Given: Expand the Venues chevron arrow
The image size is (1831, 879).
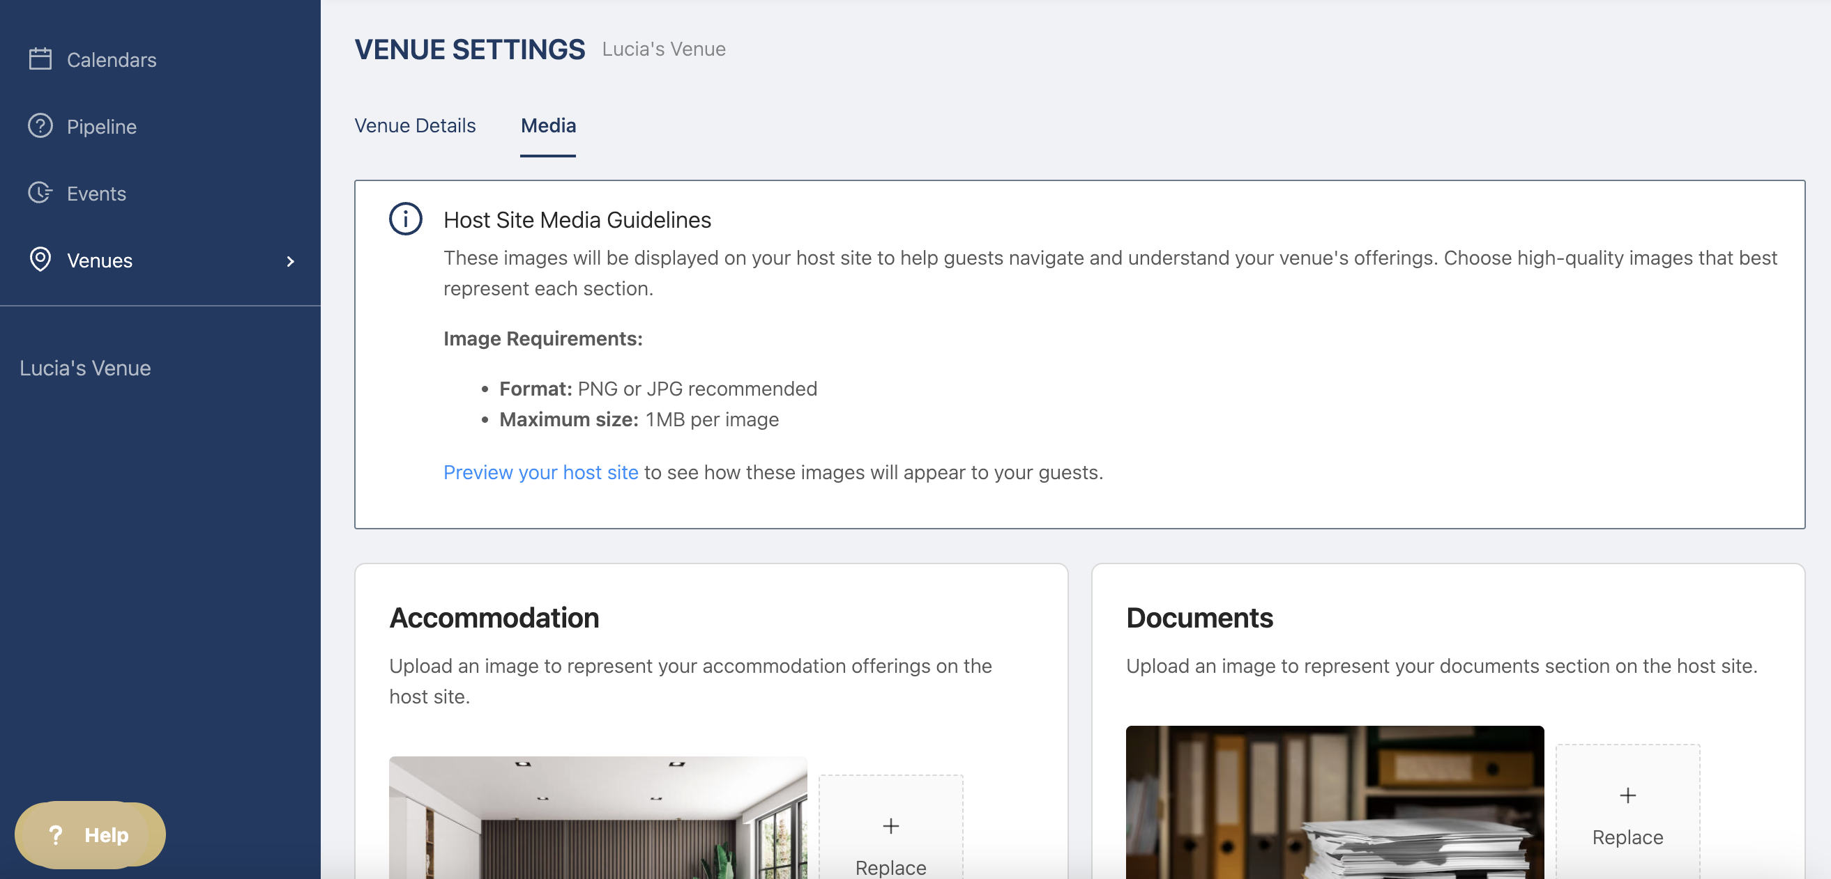Looking at the screenshot, I should [290, 261].
